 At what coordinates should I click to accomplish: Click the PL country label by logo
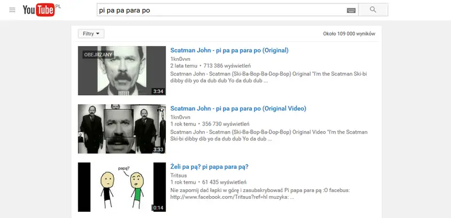[x=58, y=6]
